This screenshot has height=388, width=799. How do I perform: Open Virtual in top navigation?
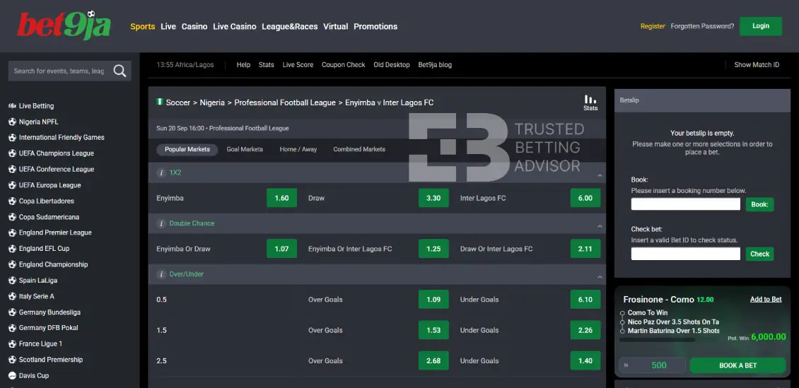(336, 26)
